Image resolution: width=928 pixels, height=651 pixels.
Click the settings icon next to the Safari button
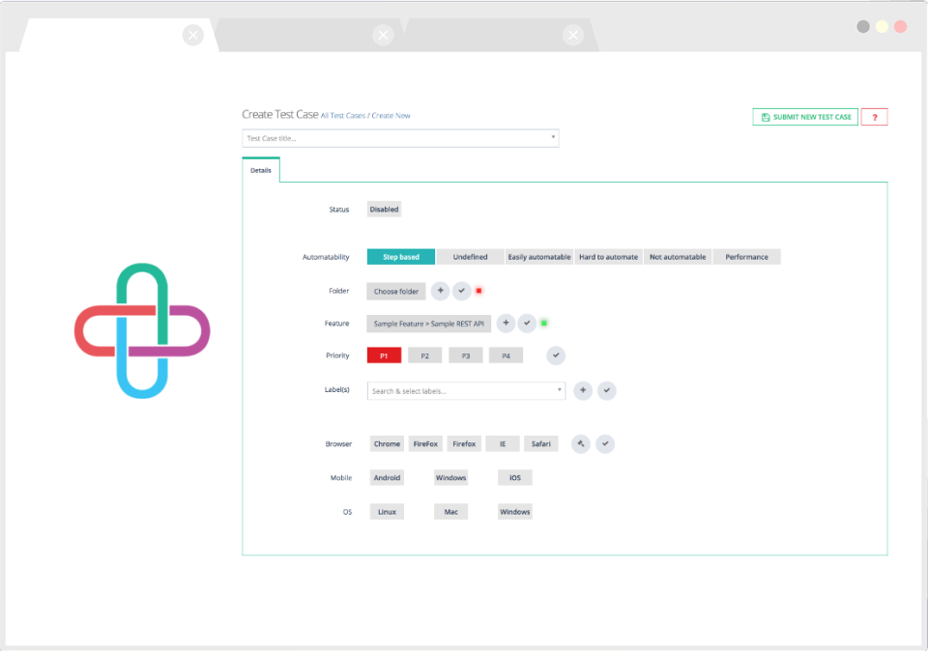click(580, 443)
